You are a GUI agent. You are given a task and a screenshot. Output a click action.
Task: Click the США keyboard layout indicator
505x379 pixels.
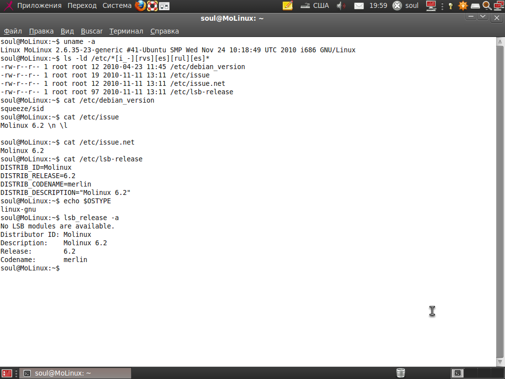[314, 6]
